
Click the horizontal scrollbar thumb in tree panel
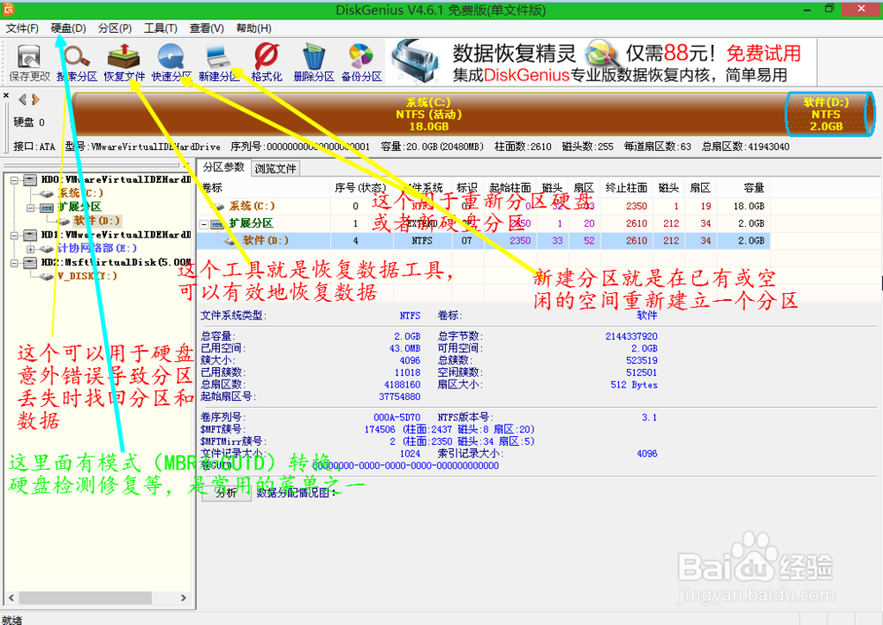pyautogui.click(x=85, y=598)
